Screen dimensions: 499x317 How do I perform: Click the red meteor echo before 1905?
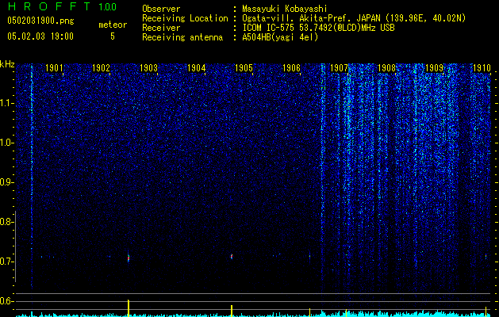coord(232,256)
